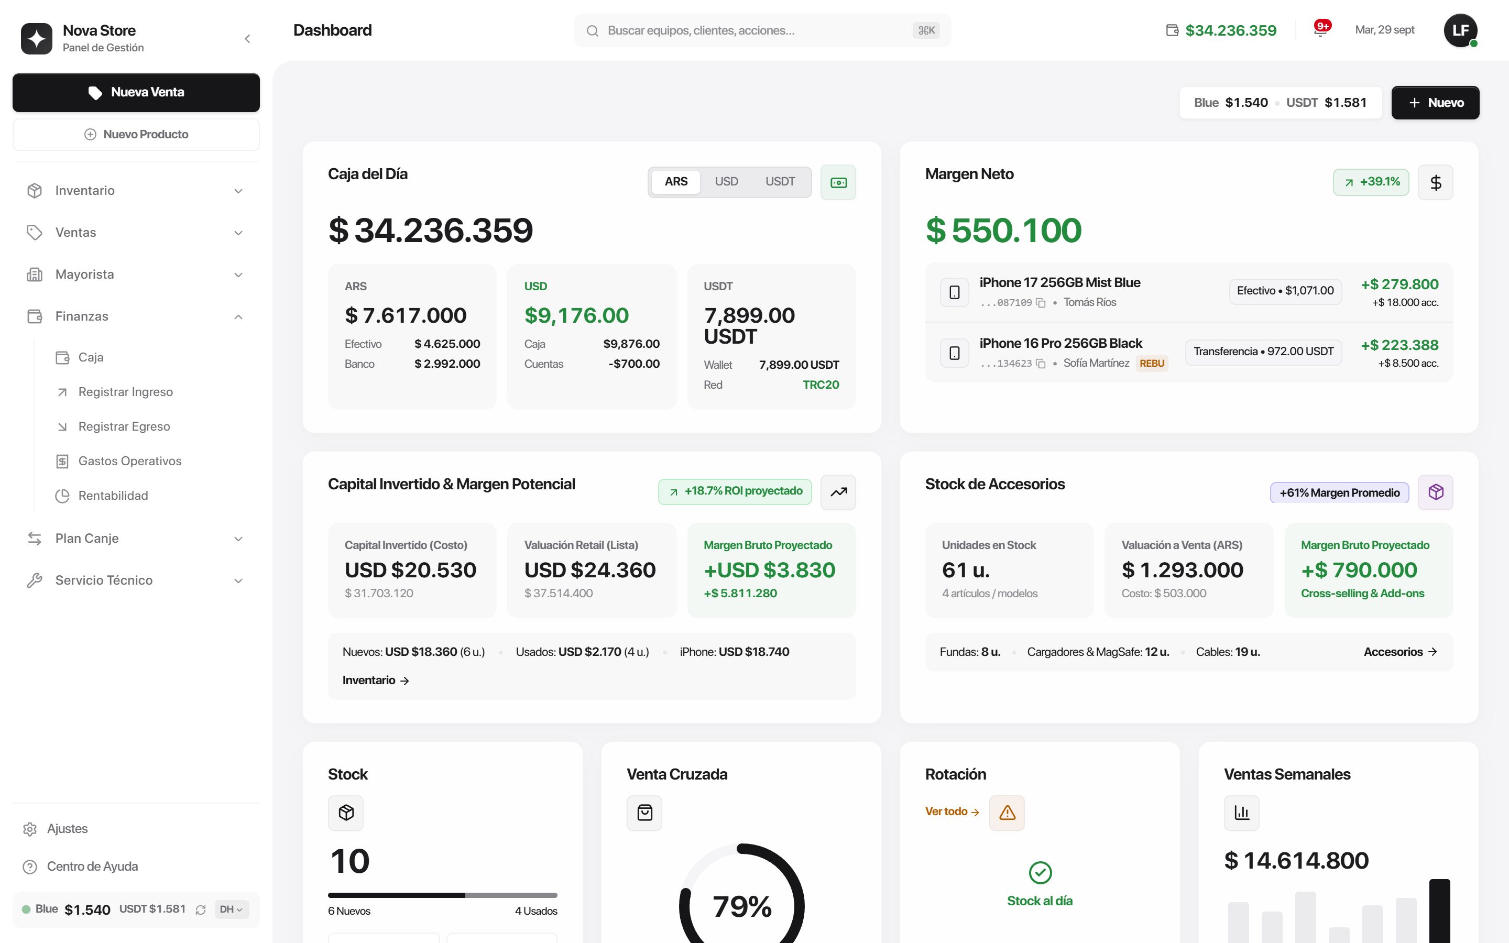Click the Nueva Venta button
Viewport: 1509px width, 943px height.
click(x=136, y=92)
